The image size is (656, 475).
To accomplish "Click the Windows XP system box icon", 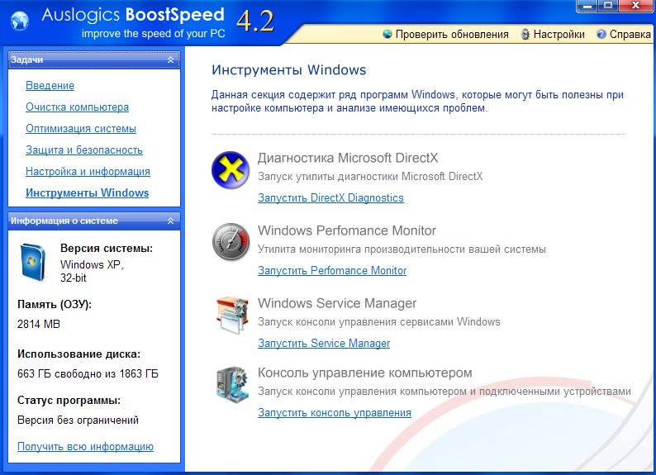I will click(x=32, y=262).
